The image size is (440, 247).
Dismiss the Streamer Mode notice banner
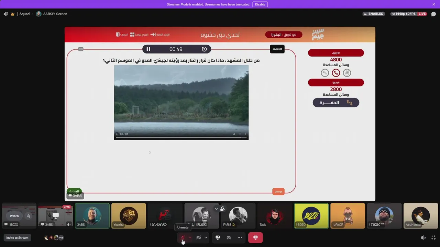click(x=434, y=4)
